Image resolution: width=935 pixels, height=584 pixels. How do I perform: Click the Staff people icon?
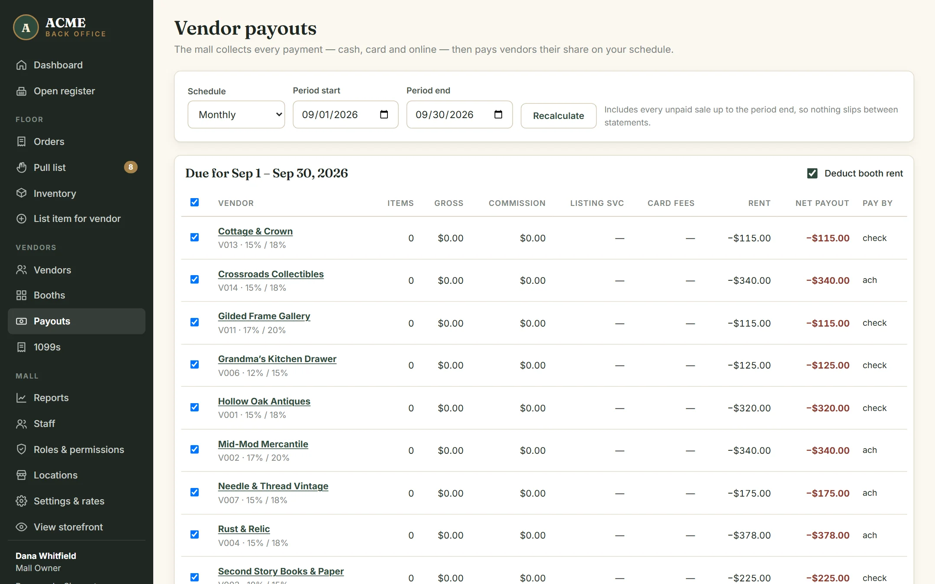pyautogui.click(x=21, y=424)
